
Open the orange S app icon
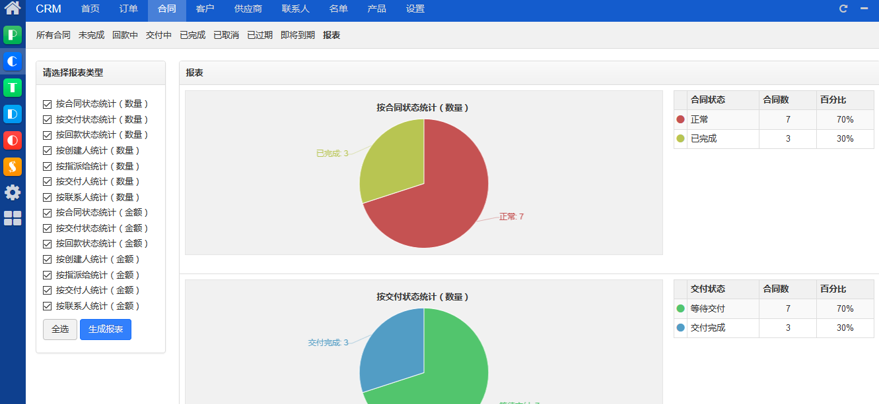tap(13, 167)
